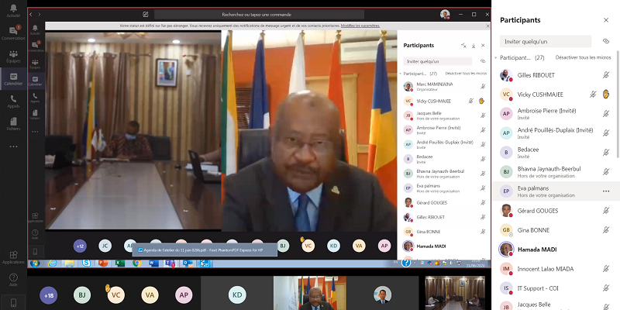This screenshot has height=310, width=620.
Task: Open more options for Eva palmans
Action: click(606, 191)
